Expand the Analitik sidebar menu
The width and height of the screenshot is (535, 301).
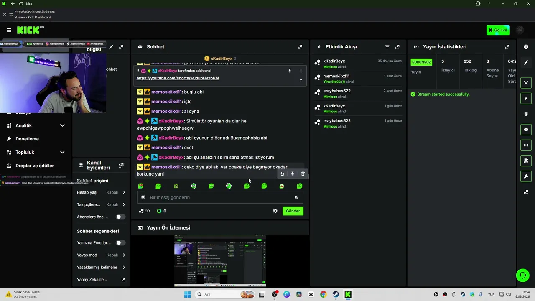point(36,125)
